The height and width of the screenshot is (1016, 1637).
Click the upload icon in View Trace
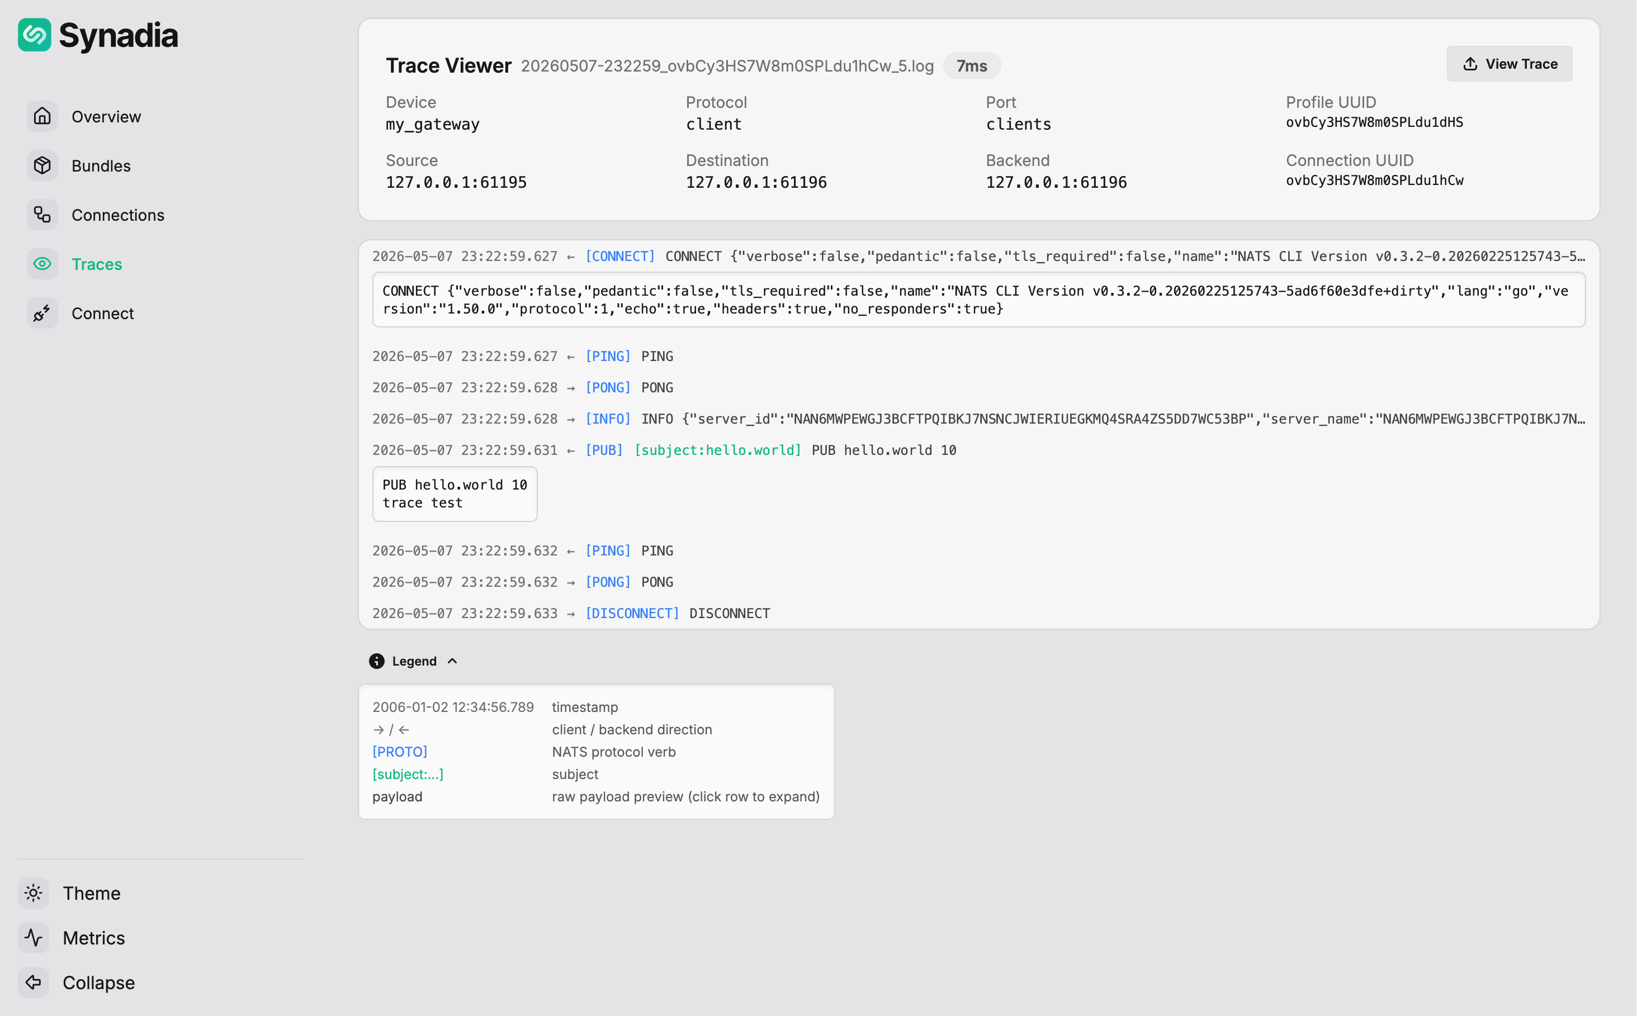[1470, 64]
